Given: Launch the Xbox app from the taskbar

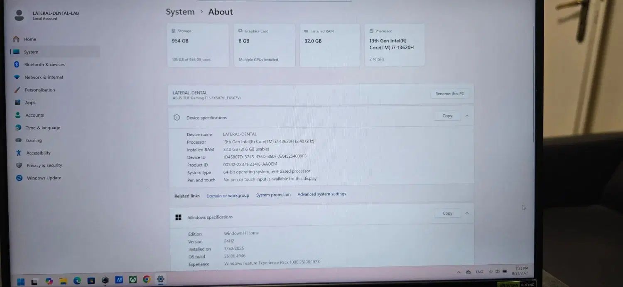Looking at the screenshot, I should pos(133,280).
